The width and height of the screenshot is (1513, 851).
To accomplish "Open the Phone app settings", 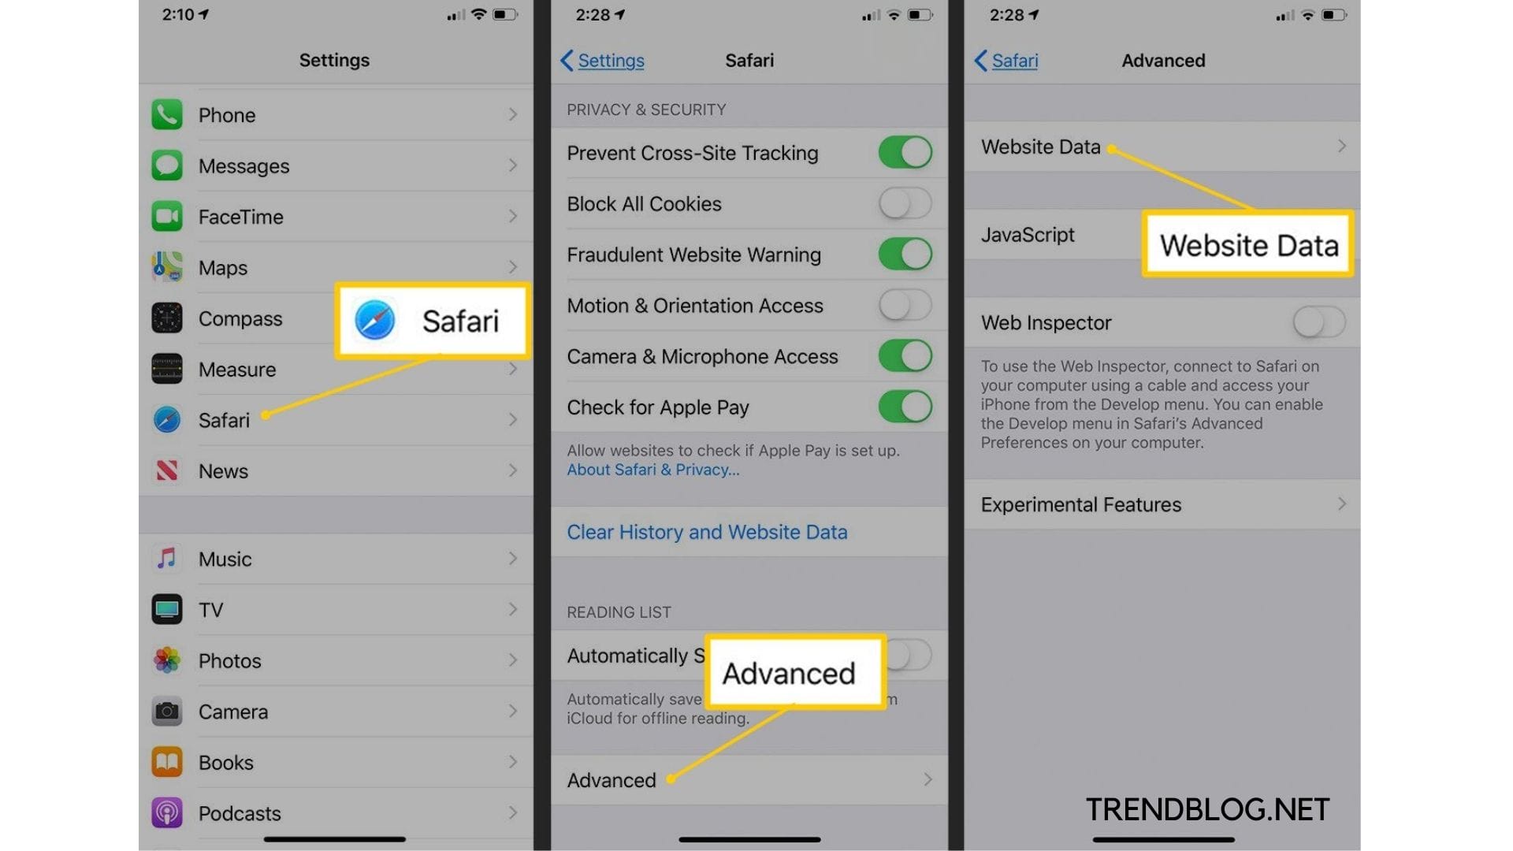I will tap(333, 114).
